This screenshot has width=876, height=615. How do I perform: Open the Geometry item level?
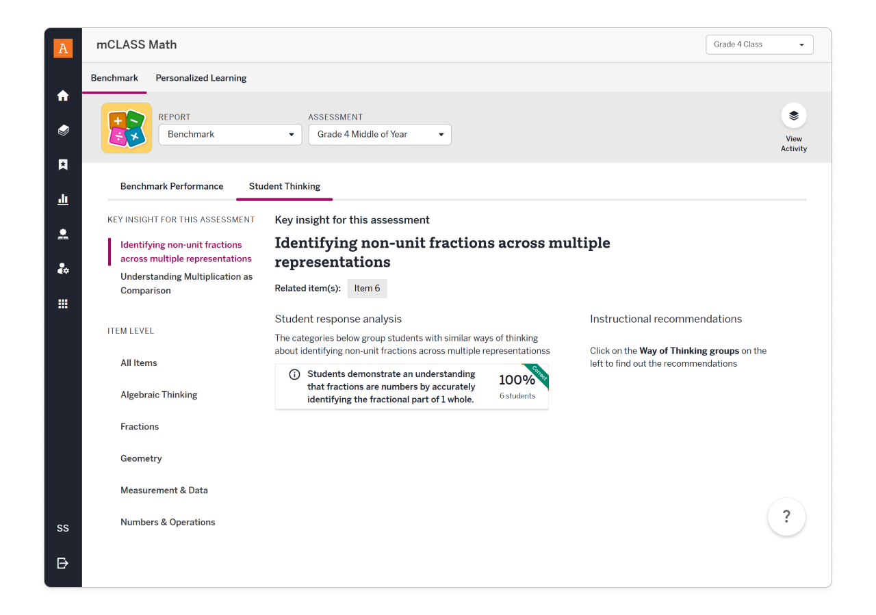click(x=141, y=458)
